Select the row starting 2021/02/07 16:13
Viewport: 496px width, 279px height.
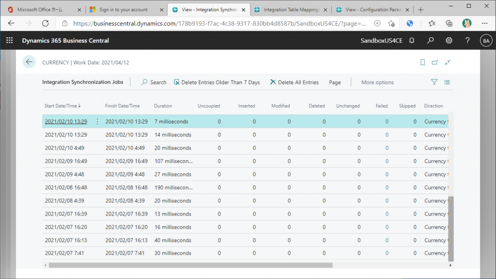[x=245, y=240]
